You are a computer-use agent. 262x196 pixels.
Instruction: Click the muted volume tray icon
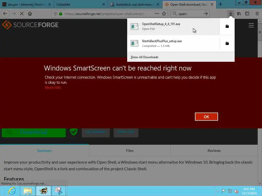tap(236, 191)
